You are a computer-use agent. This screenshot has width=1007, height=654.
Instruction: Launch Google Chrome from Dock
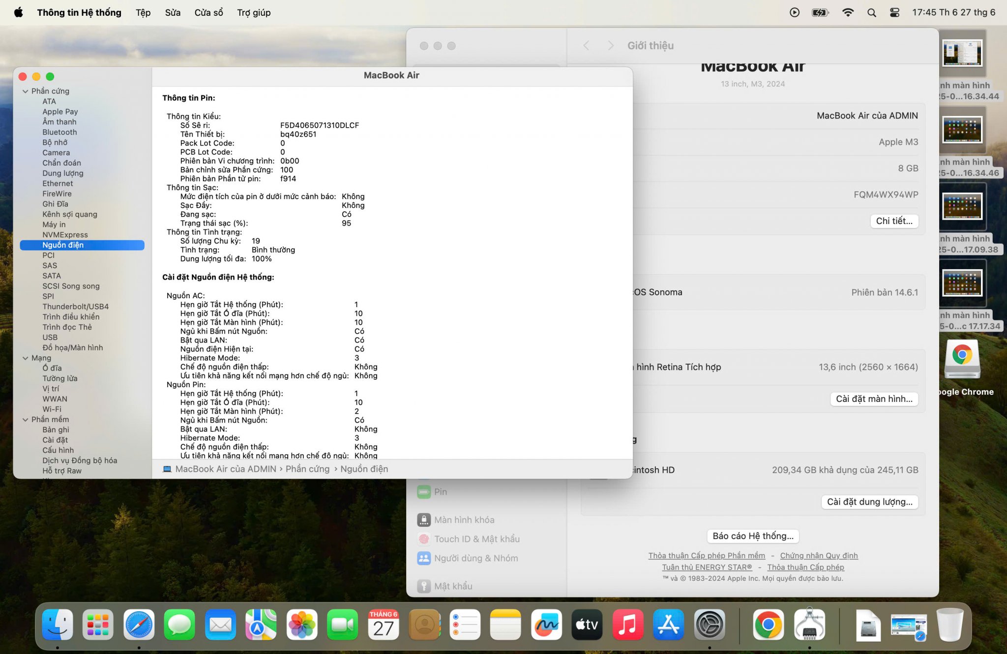coord(769,625)
